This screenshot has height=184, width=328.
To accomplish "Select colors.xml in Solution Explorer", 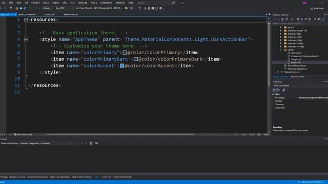I will (x=296, y=53).
